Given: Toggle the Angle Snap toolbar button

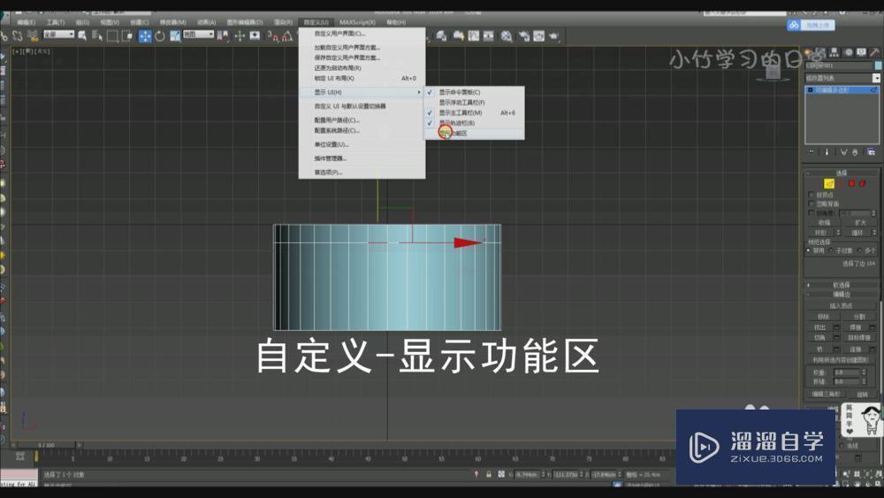Looking at the screenshot, I should 287,36.
